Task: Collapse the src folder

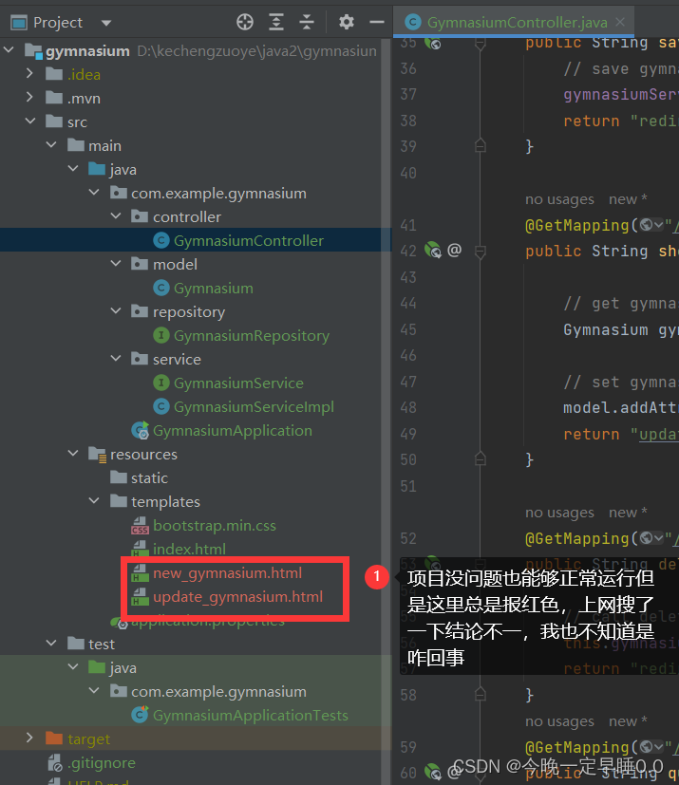Action: tap(30, 121)
